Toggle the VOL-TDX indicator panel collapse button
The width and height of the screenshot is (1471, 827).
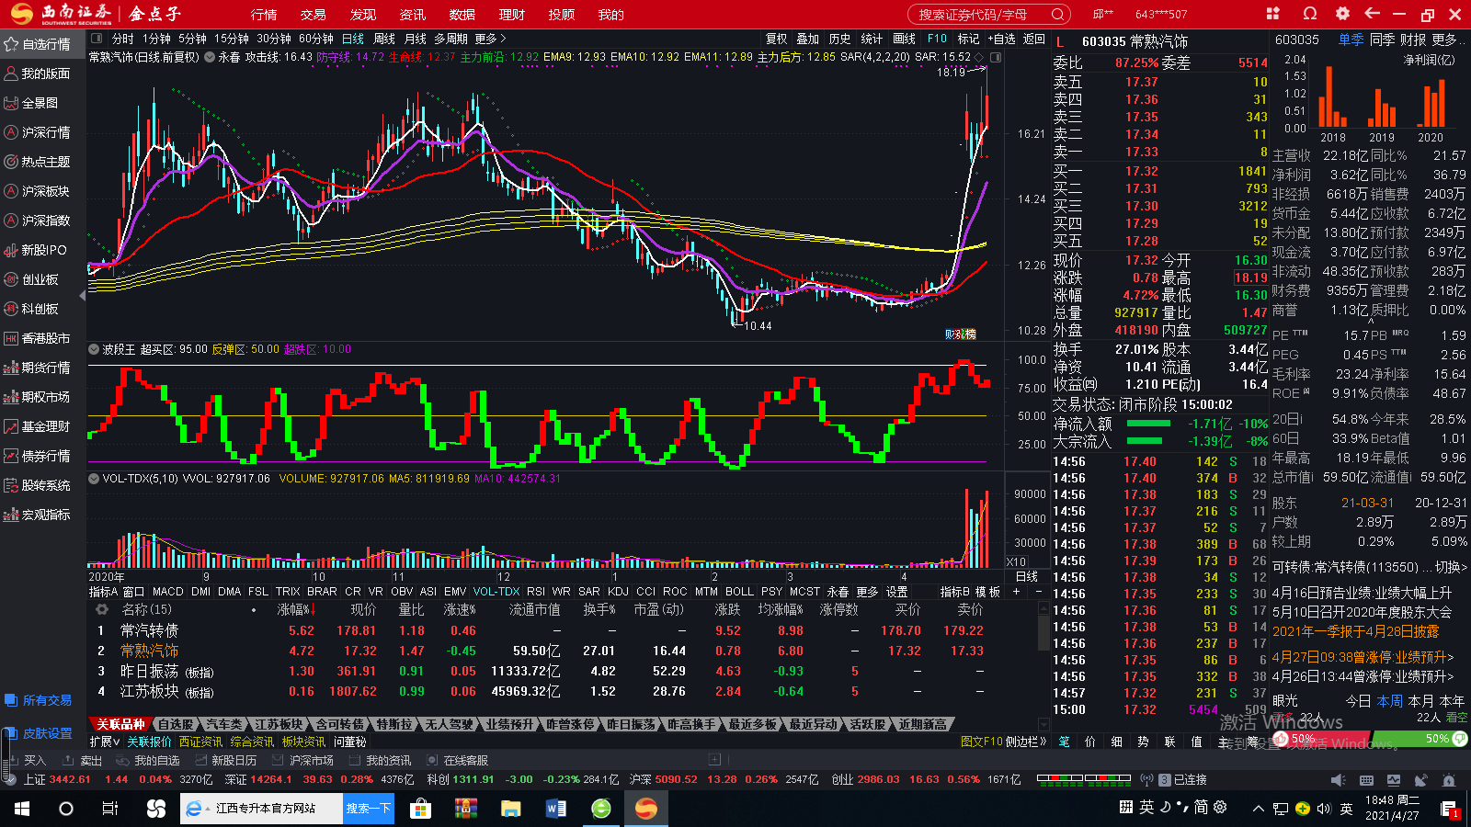click(x=93, y=479)
